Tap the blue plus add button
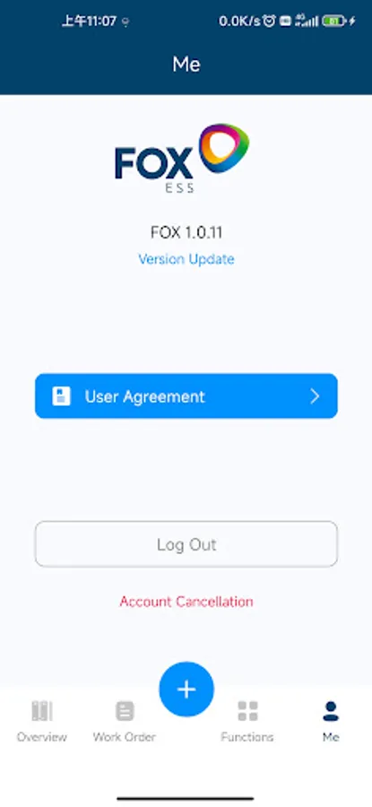The height and width of the screenshot is (807, 372). pos(186,690)
